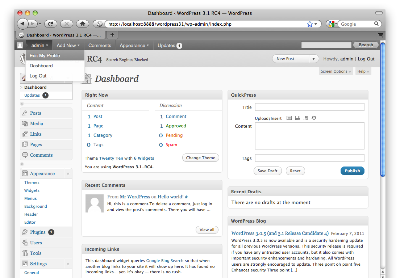This screenshot has width=400, height=278.
Task: Click the Tools icon in sidebar
Action: [x=25, y=253]
